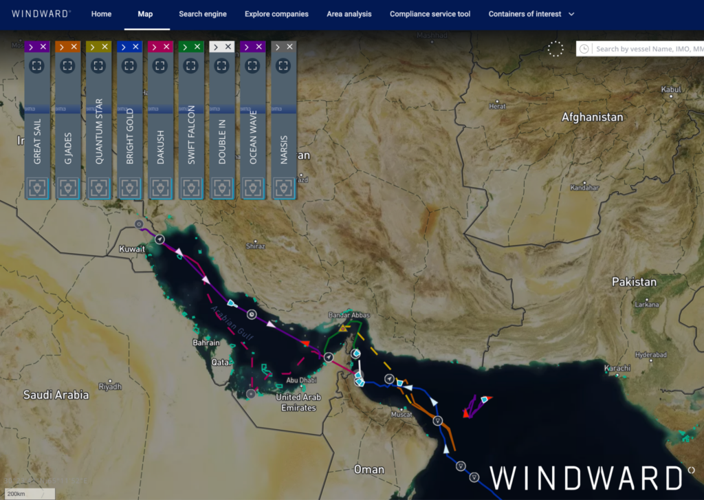This screenshot has width=704, height=500.
Task: Select track marker near Kuwait coast
Action: click(x=159, y=239)
